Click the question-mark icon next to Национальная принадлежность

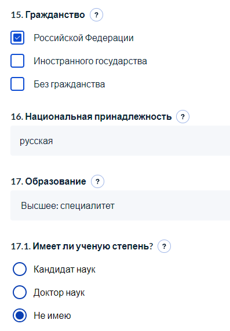183,116
